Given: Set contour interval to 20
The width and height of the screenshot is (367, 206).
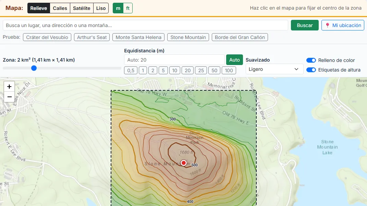Looking at the screenshot, I should point(187,70).
